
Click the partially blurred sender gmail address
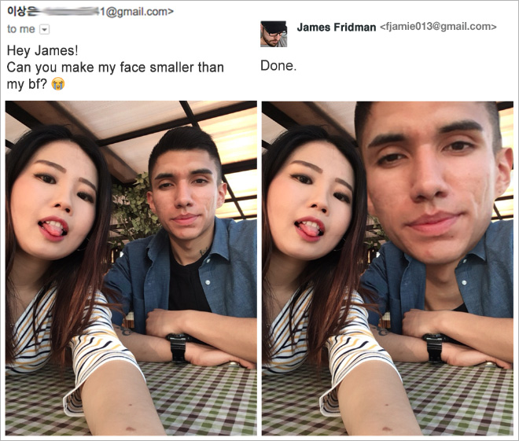tap(106, 12)
